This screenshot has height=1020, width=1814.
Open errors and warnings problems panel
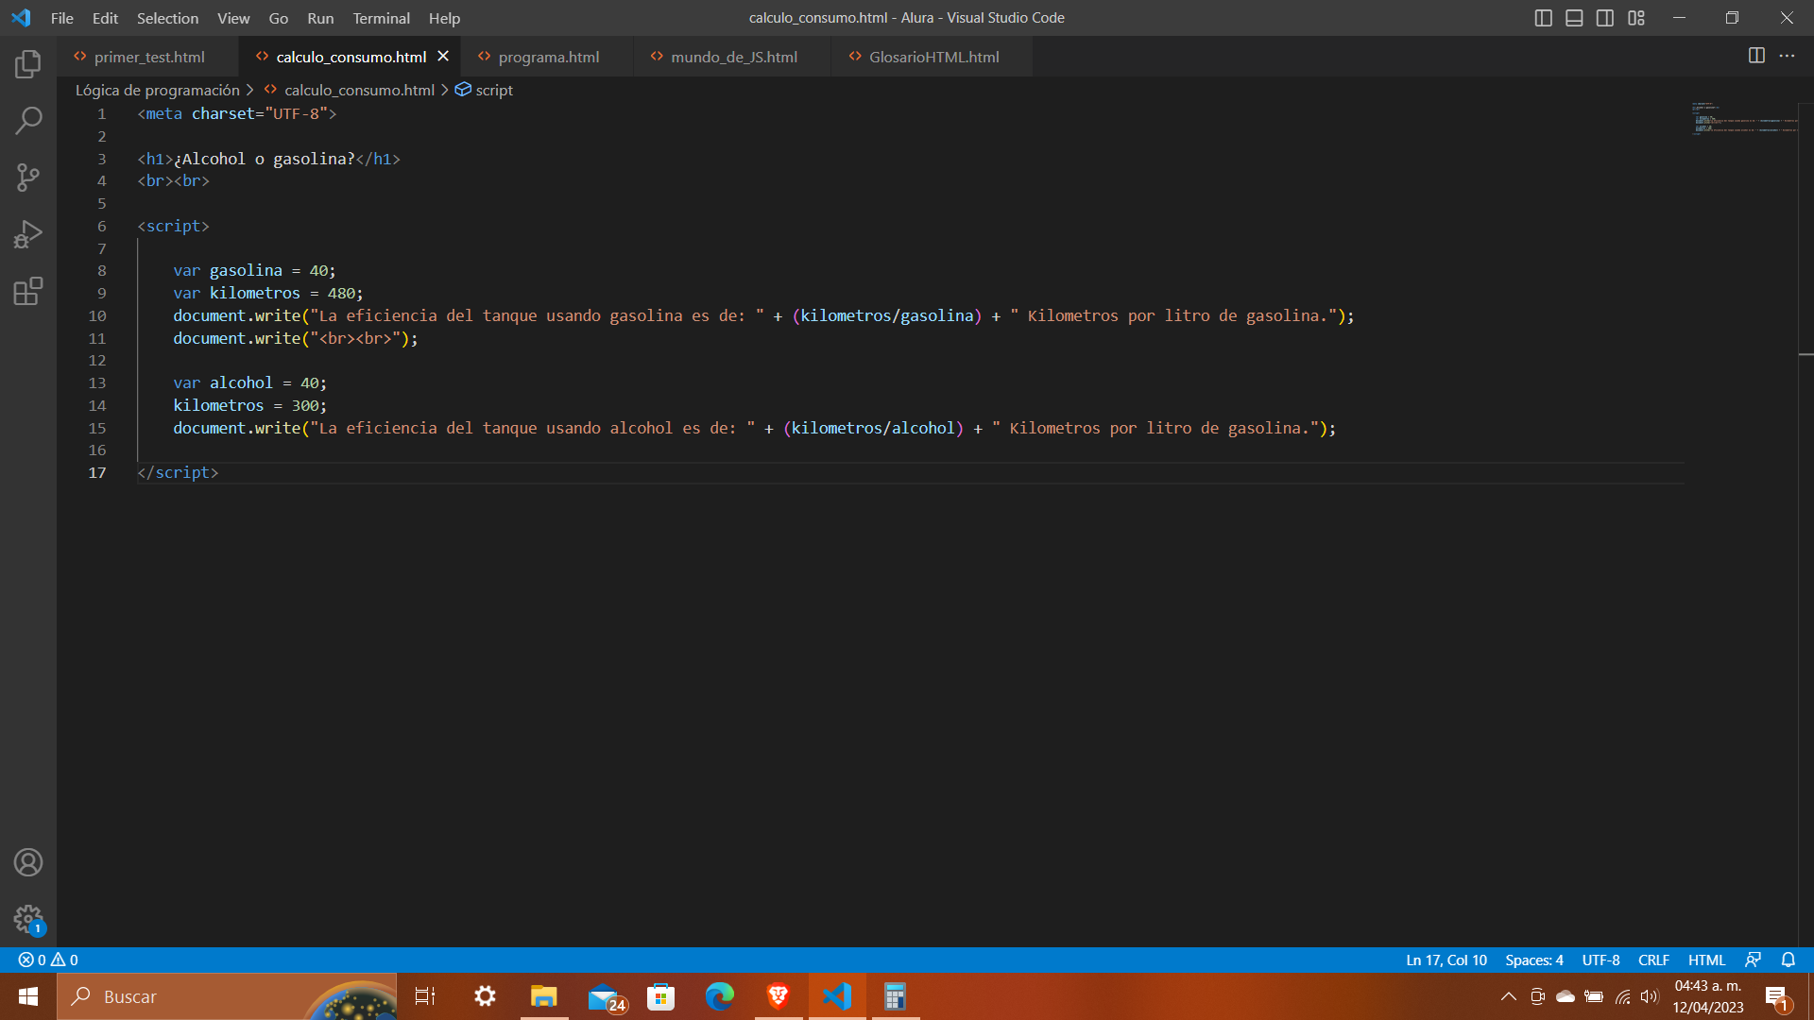pyautogui.click(x=48, y=960)
